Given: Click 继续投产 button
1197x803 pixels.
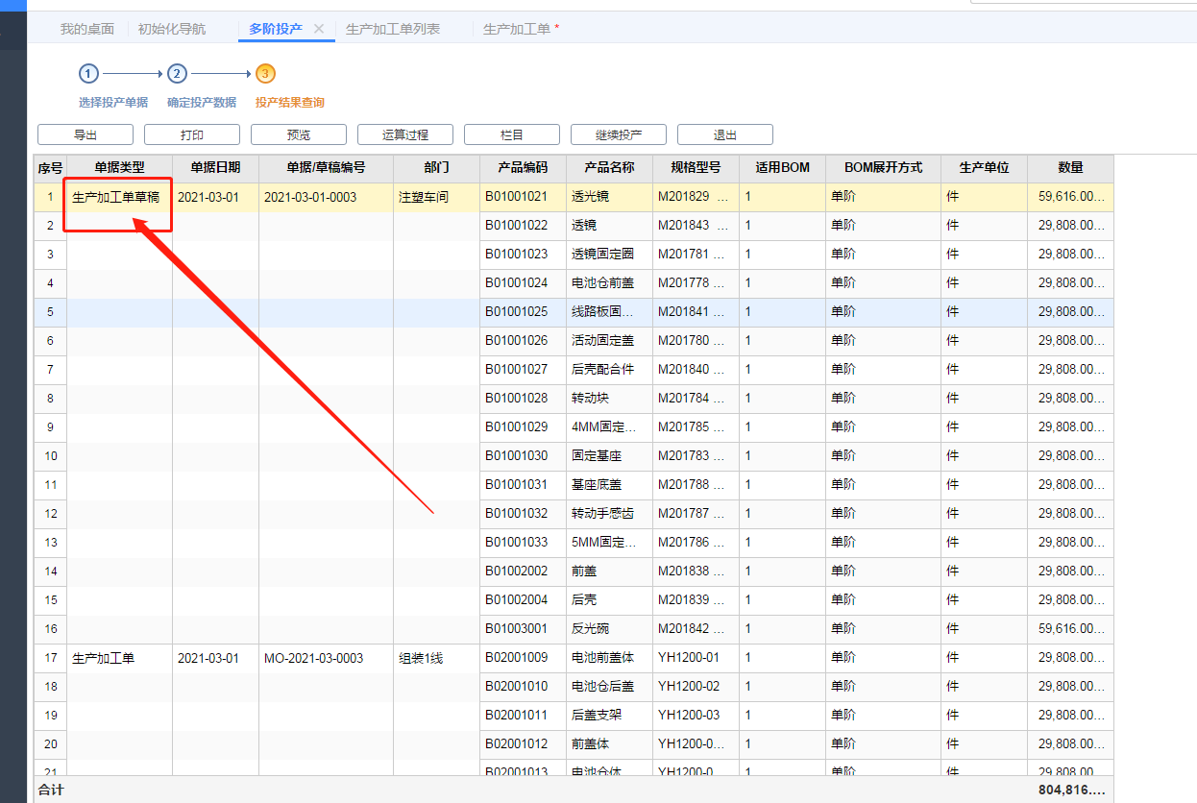Looking at the screenshot, I should tap(619, 134).
